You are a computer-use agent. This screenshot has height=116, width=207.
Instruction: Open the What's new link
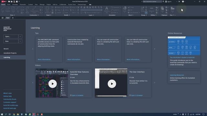[x=7, y=93]
